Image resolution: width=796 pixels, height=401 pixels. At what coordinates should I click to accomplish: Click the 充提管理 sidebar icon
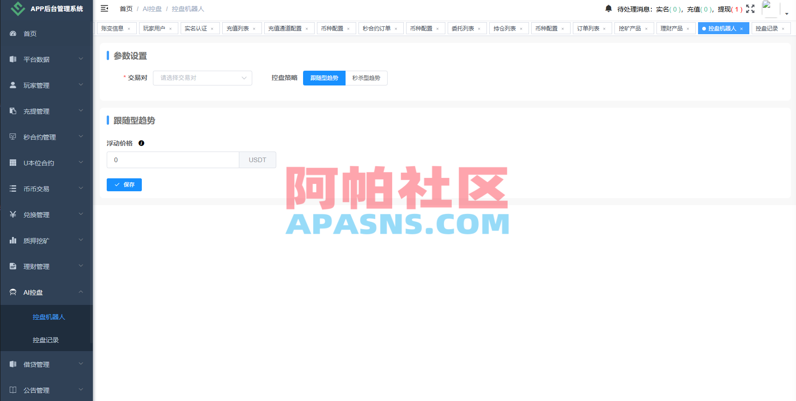[x=13, y=111]
